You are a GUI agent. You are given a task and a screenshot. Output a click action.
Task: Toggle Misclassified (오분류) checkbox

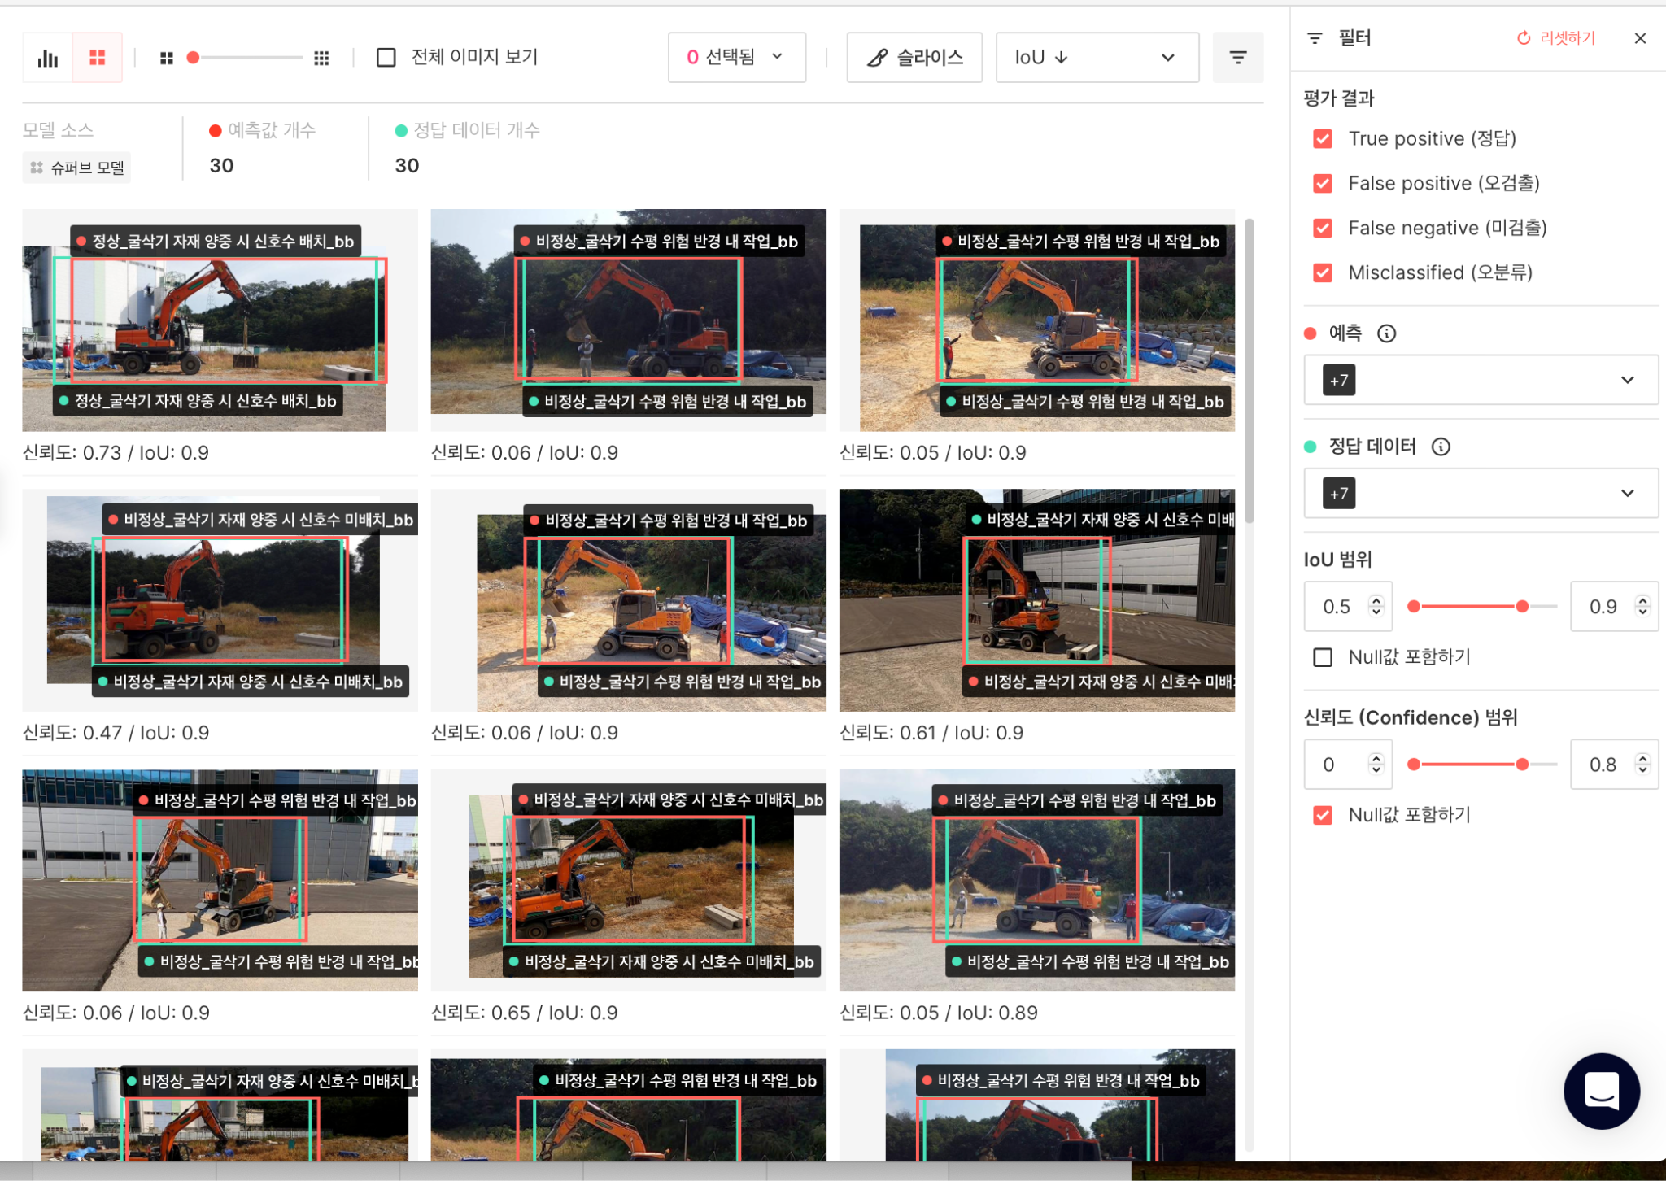[x=1323, y=273]
